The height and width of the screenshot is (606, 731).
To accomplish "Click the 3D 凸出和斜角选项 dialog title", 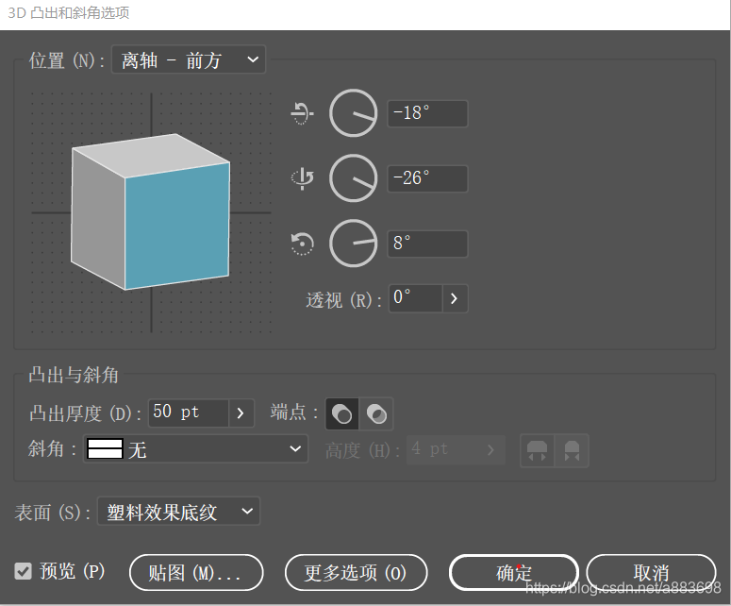I will tap(69, 12).
